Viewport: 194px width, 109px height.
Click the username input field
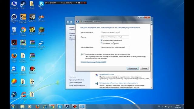click(x=115, y=32)
